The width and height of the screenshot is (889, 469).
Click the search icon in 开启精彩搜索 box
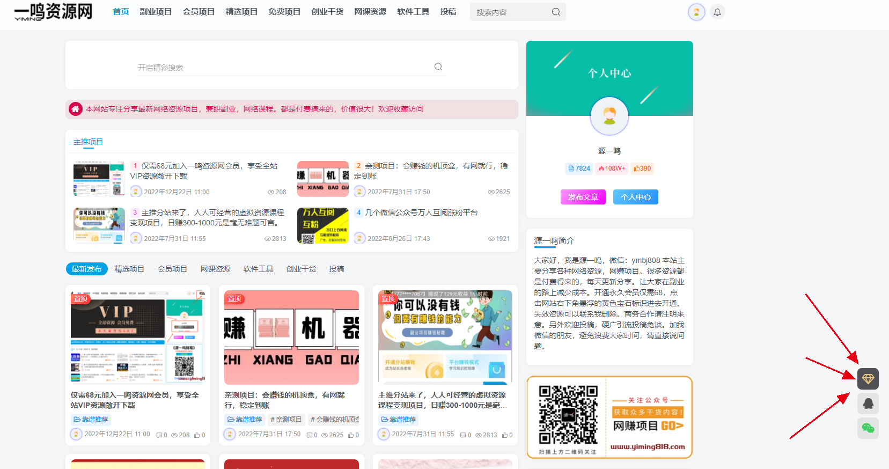(x=438, y=67)
